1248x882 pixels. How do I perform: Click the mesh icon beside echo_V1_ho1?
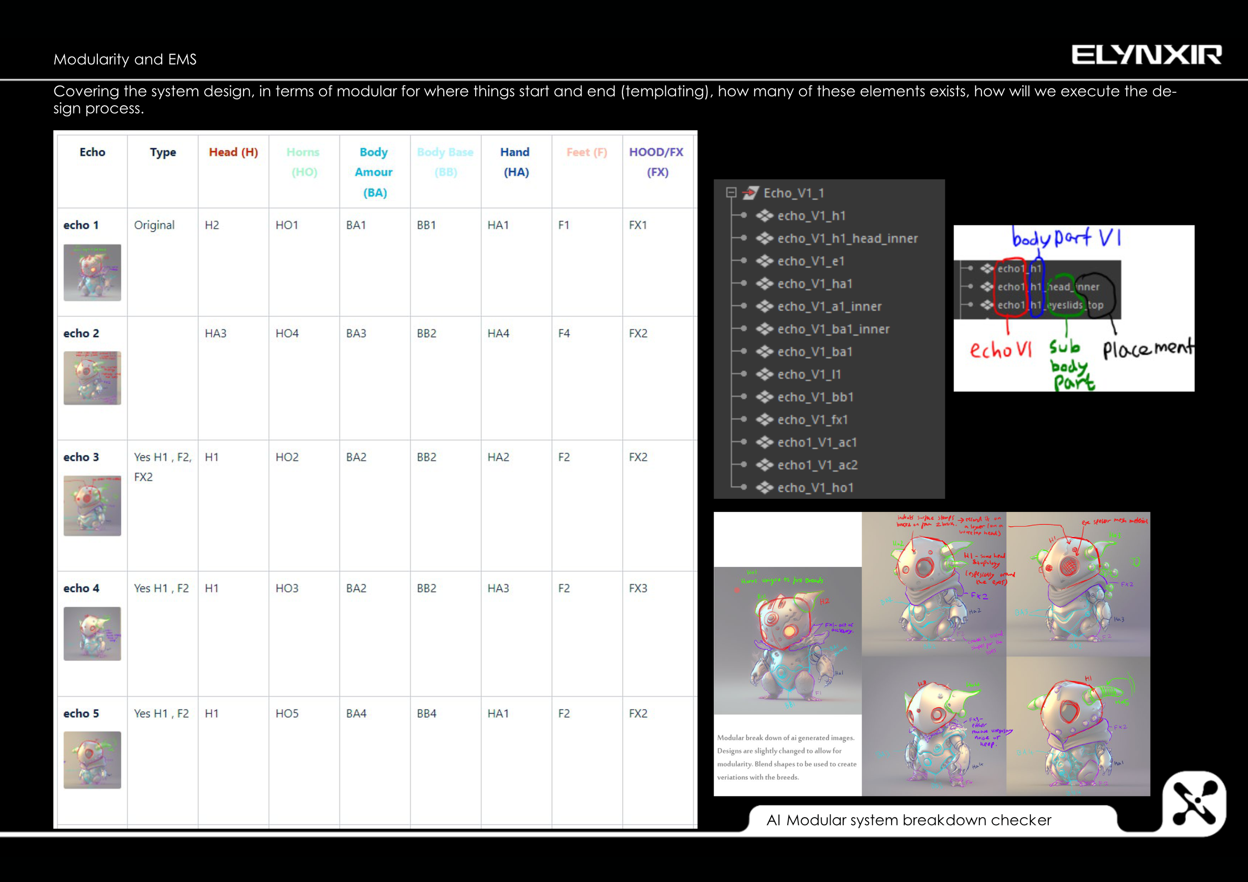click(x=764, y=488)
